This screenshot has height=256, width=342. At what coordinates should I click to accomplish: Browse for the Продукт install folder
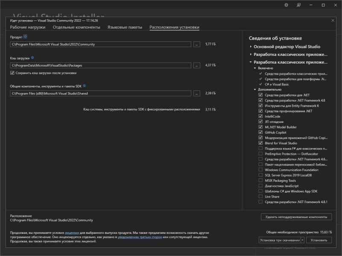point(196,44)
